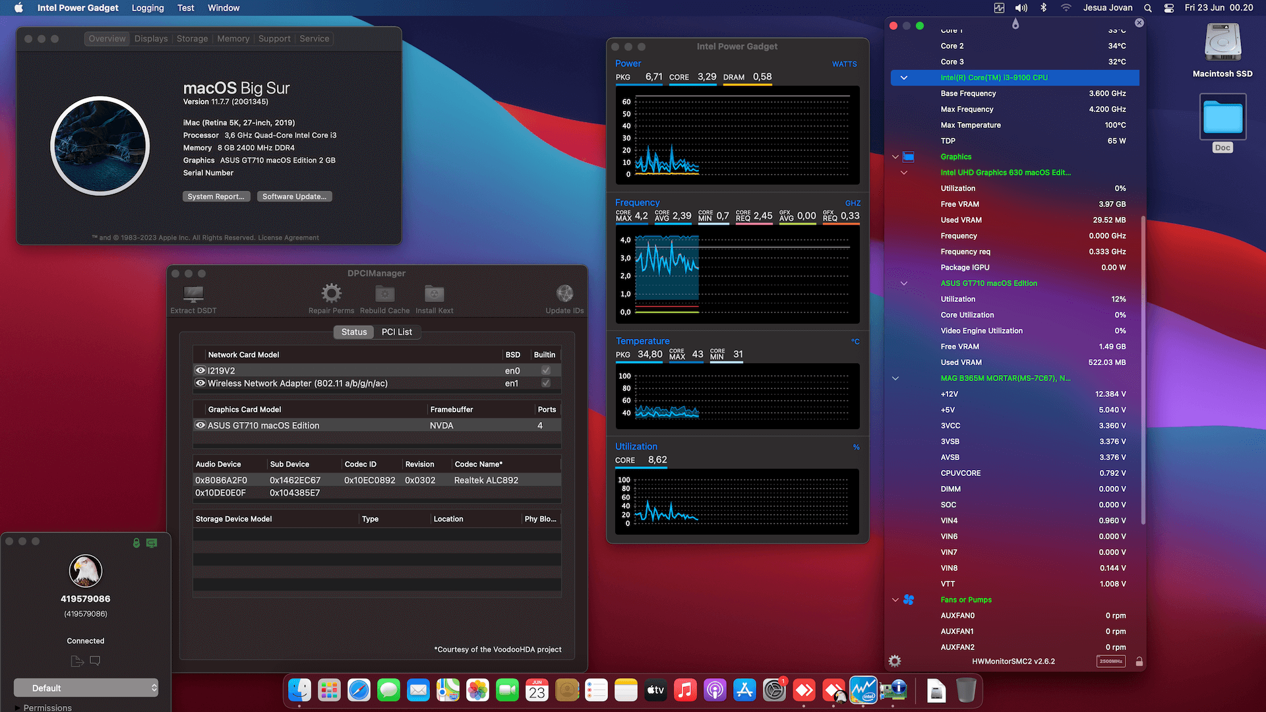Click the Repair Perms gear icon
This screenshot has width=1266, height=712.
click(x=331, y=293)
